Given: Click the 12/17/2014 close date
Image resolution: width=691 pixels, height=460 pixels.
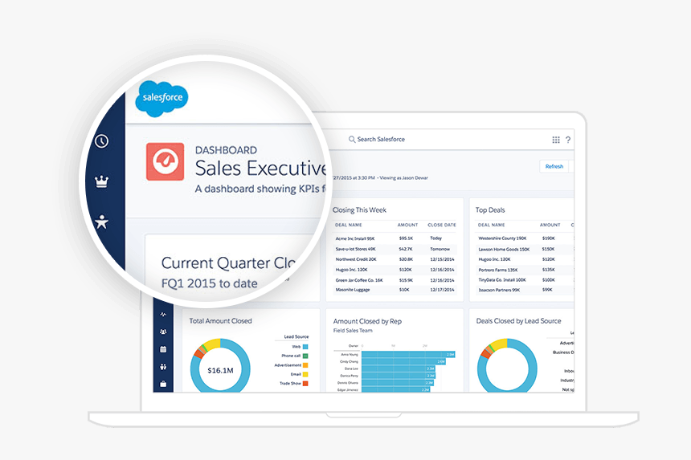Looking at the screenshot, I should coord(442,290).
